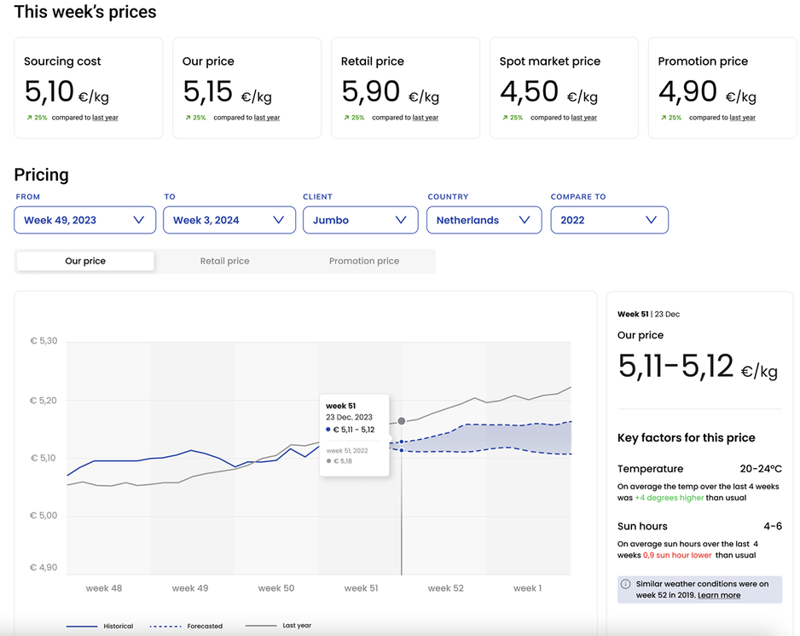
Task: Switch to the Promotion price tab
Action: [x=364, y=261]
